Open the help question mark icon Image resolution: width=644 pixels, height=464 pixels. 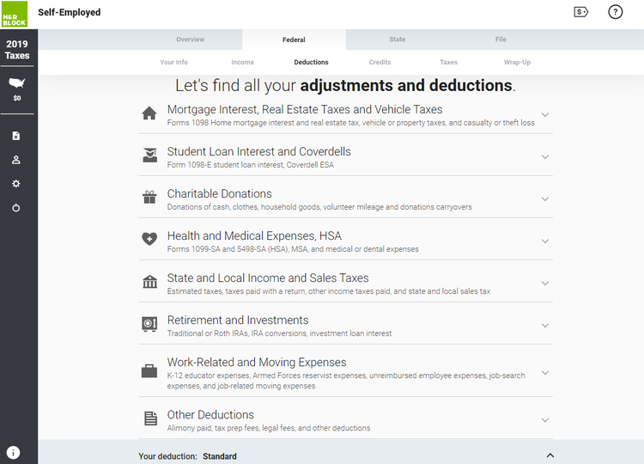pos(615,12)
